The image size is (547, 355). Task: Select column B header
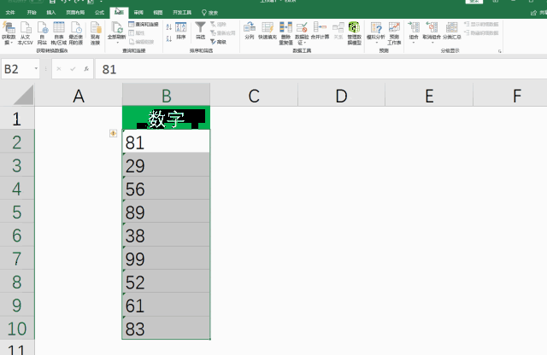(166, 95)
